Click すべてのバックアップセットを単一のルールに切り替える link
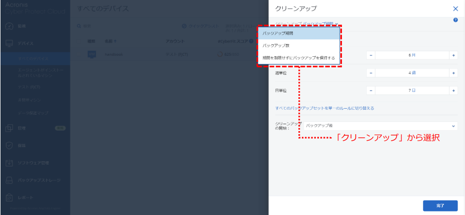This screenshot has width=465, height=215. point(324,108)
